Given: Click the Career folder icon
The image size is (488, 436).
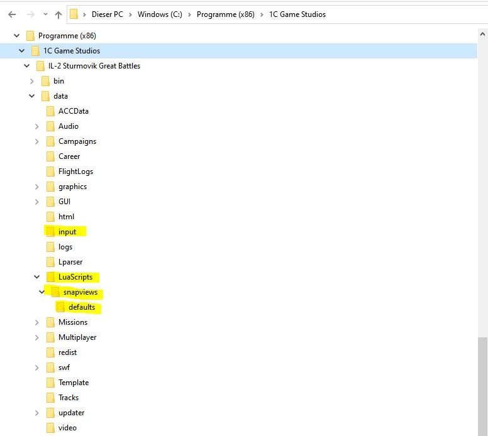Looking at the screenshot, I should (50, 156).
